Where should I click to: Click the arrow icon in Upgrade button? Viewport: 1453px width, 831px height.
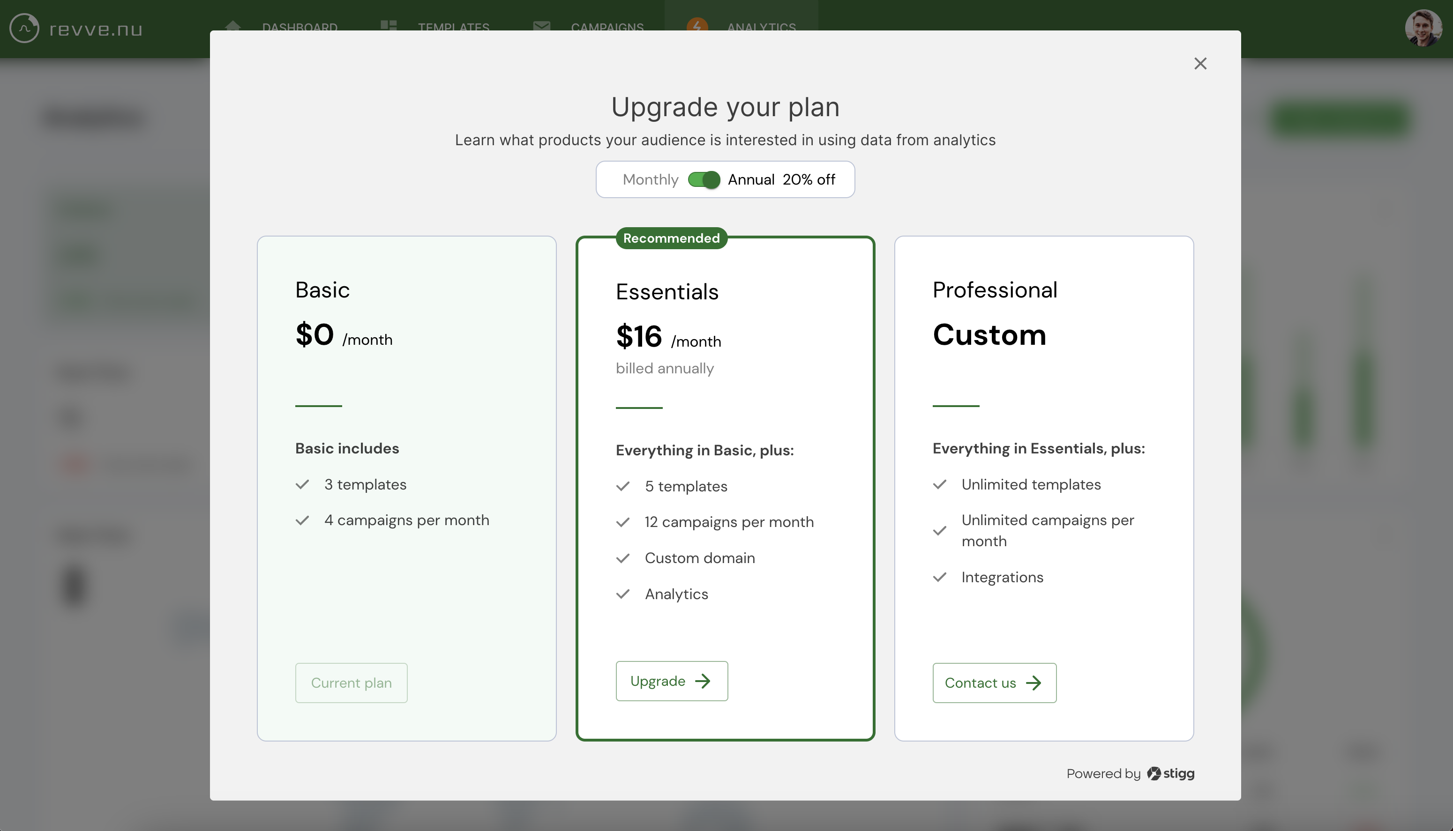703,681
